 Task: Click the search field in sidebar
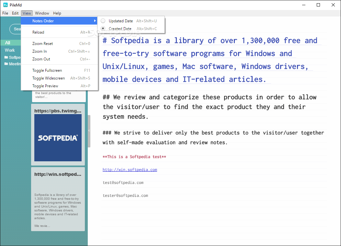point(15,29)
